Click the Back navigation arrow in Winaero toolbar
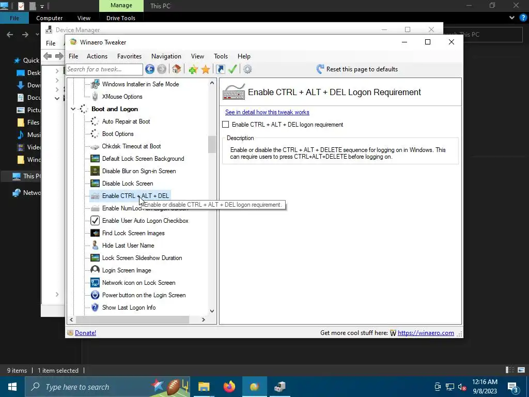 tap(150, 69)
